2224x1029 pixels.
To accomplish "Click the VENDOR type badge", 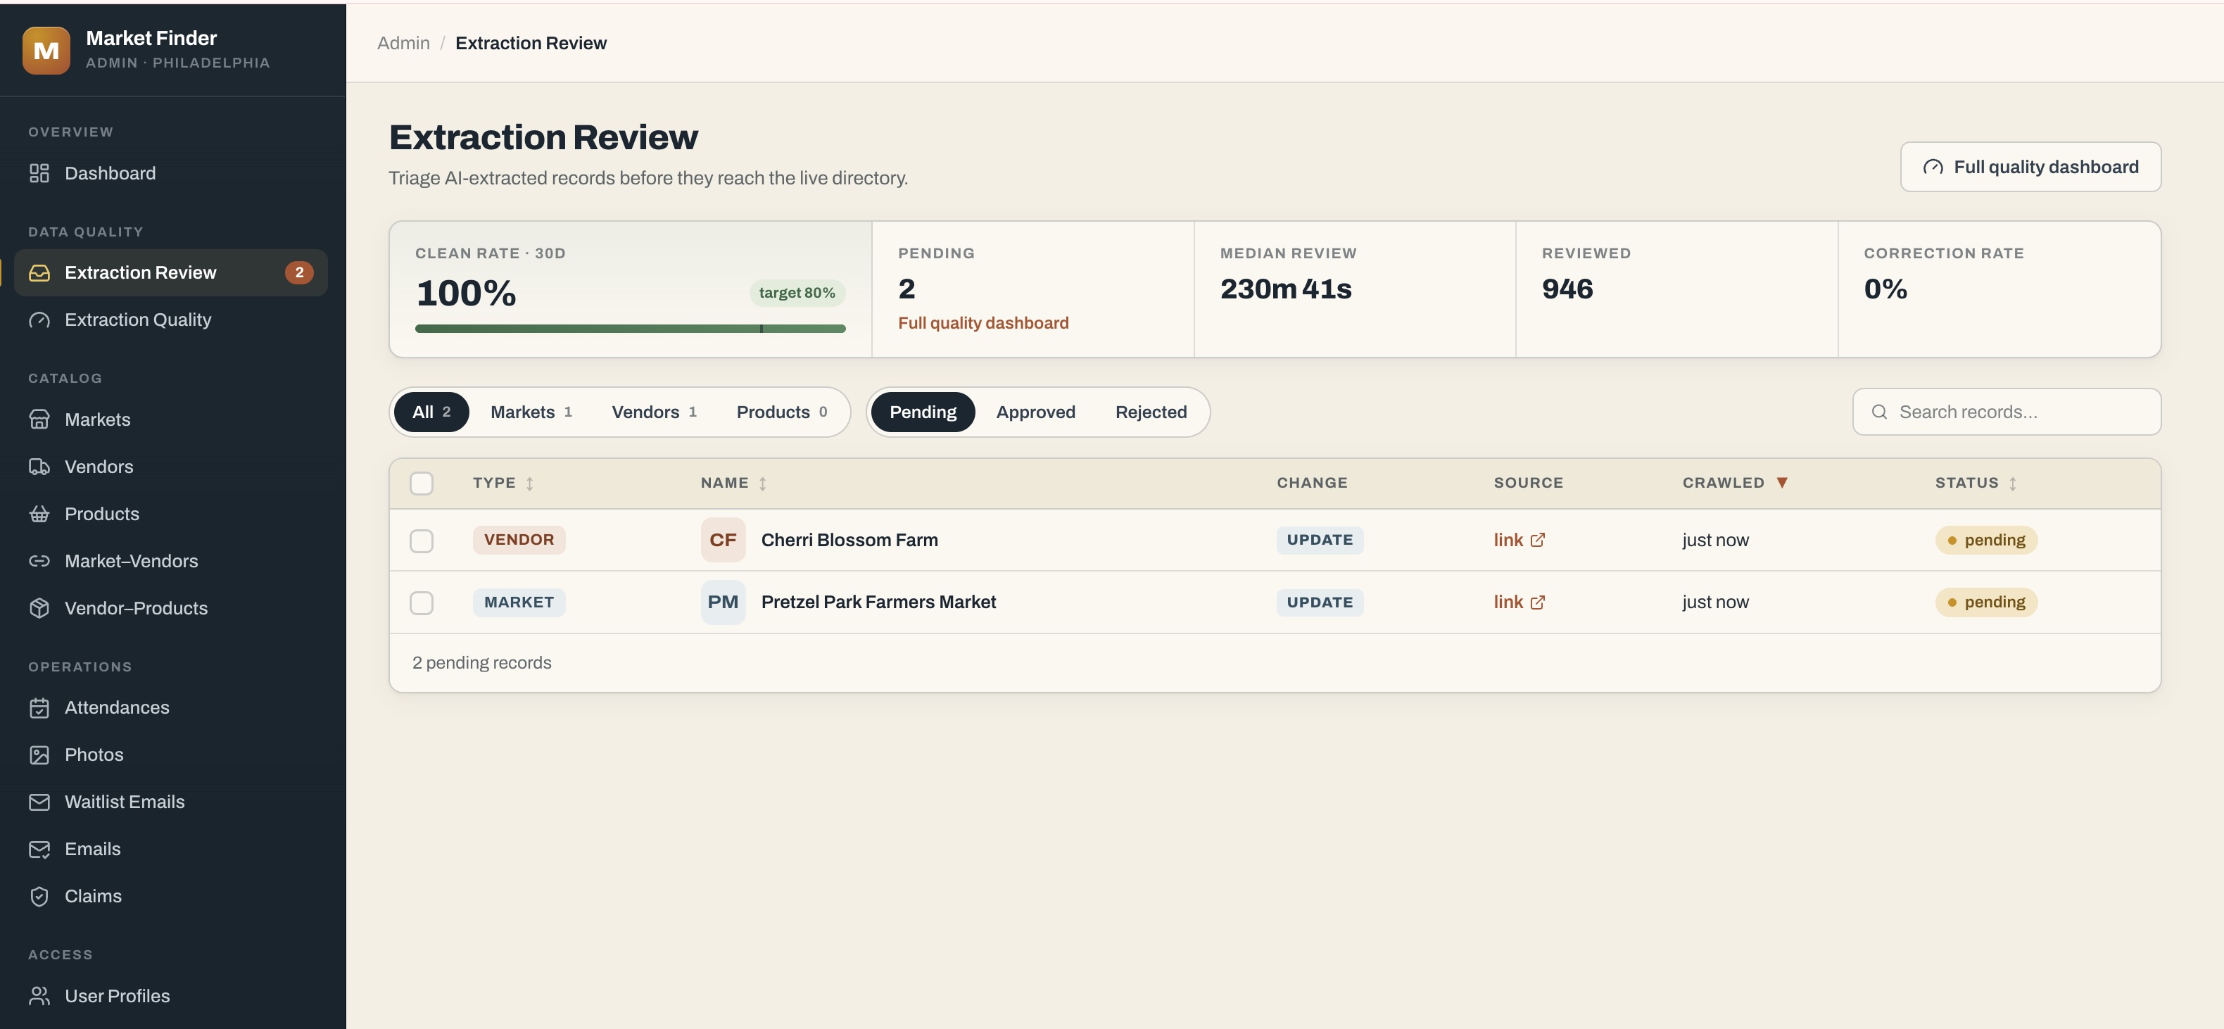I will coord(519,541).
